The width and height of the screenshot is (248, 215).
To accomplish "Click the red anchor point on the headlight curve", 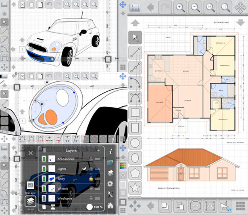I will [x=35, y=101].
